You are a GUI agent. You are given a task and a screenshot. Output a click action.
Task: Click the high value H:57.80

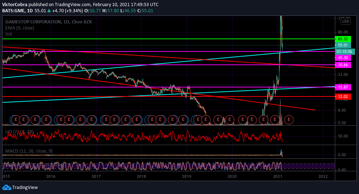pyautogui.click(x=111, y=11)
